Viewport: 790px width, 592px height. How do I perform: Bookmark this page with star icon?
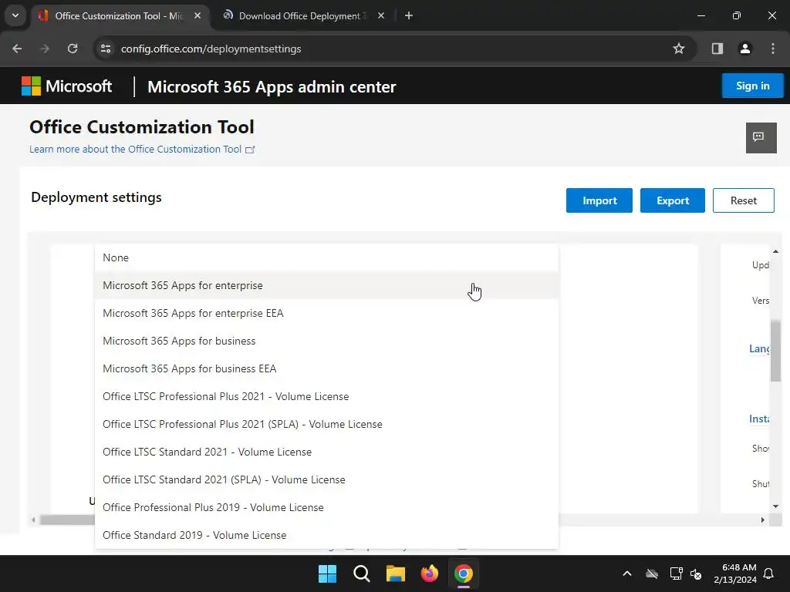679,49
